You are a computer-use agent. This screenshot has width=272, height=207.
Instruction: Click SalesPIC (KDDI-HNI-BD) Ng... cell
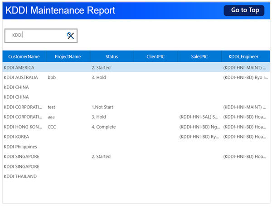[x=199, y=127]
